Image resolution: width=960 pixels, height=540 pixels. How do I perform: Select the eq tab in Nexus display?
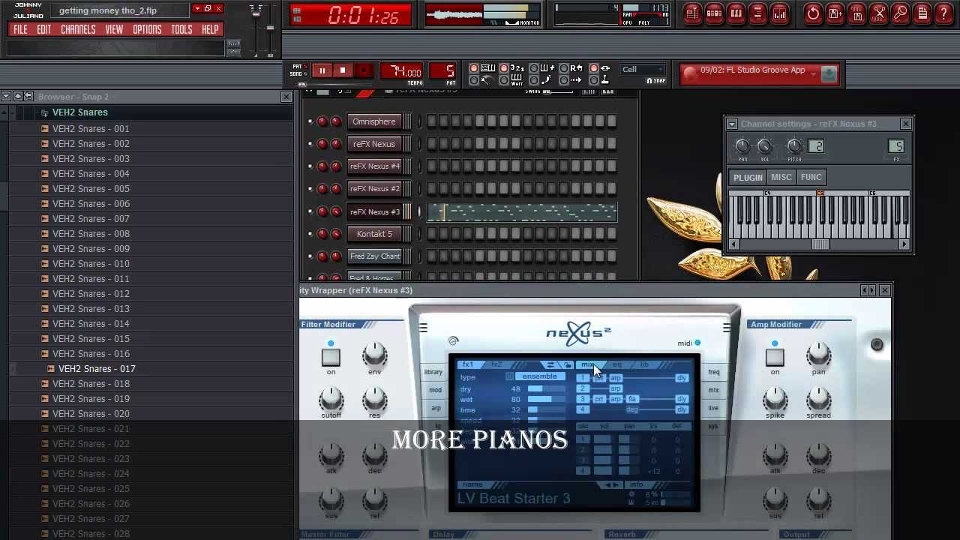click(616, 364)
